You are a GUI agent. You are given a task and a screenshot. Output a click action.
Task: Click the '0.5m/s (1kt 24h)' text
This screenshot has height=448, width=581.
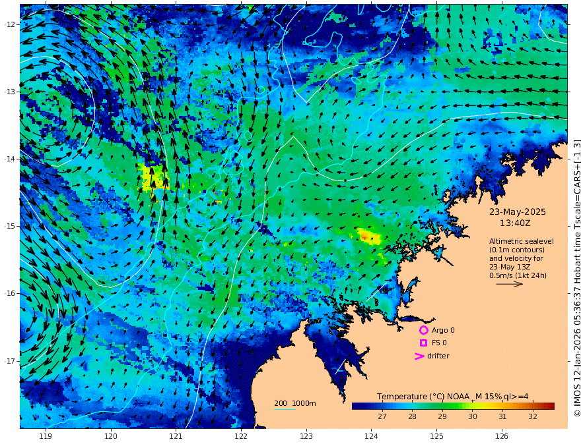[518, 275]
